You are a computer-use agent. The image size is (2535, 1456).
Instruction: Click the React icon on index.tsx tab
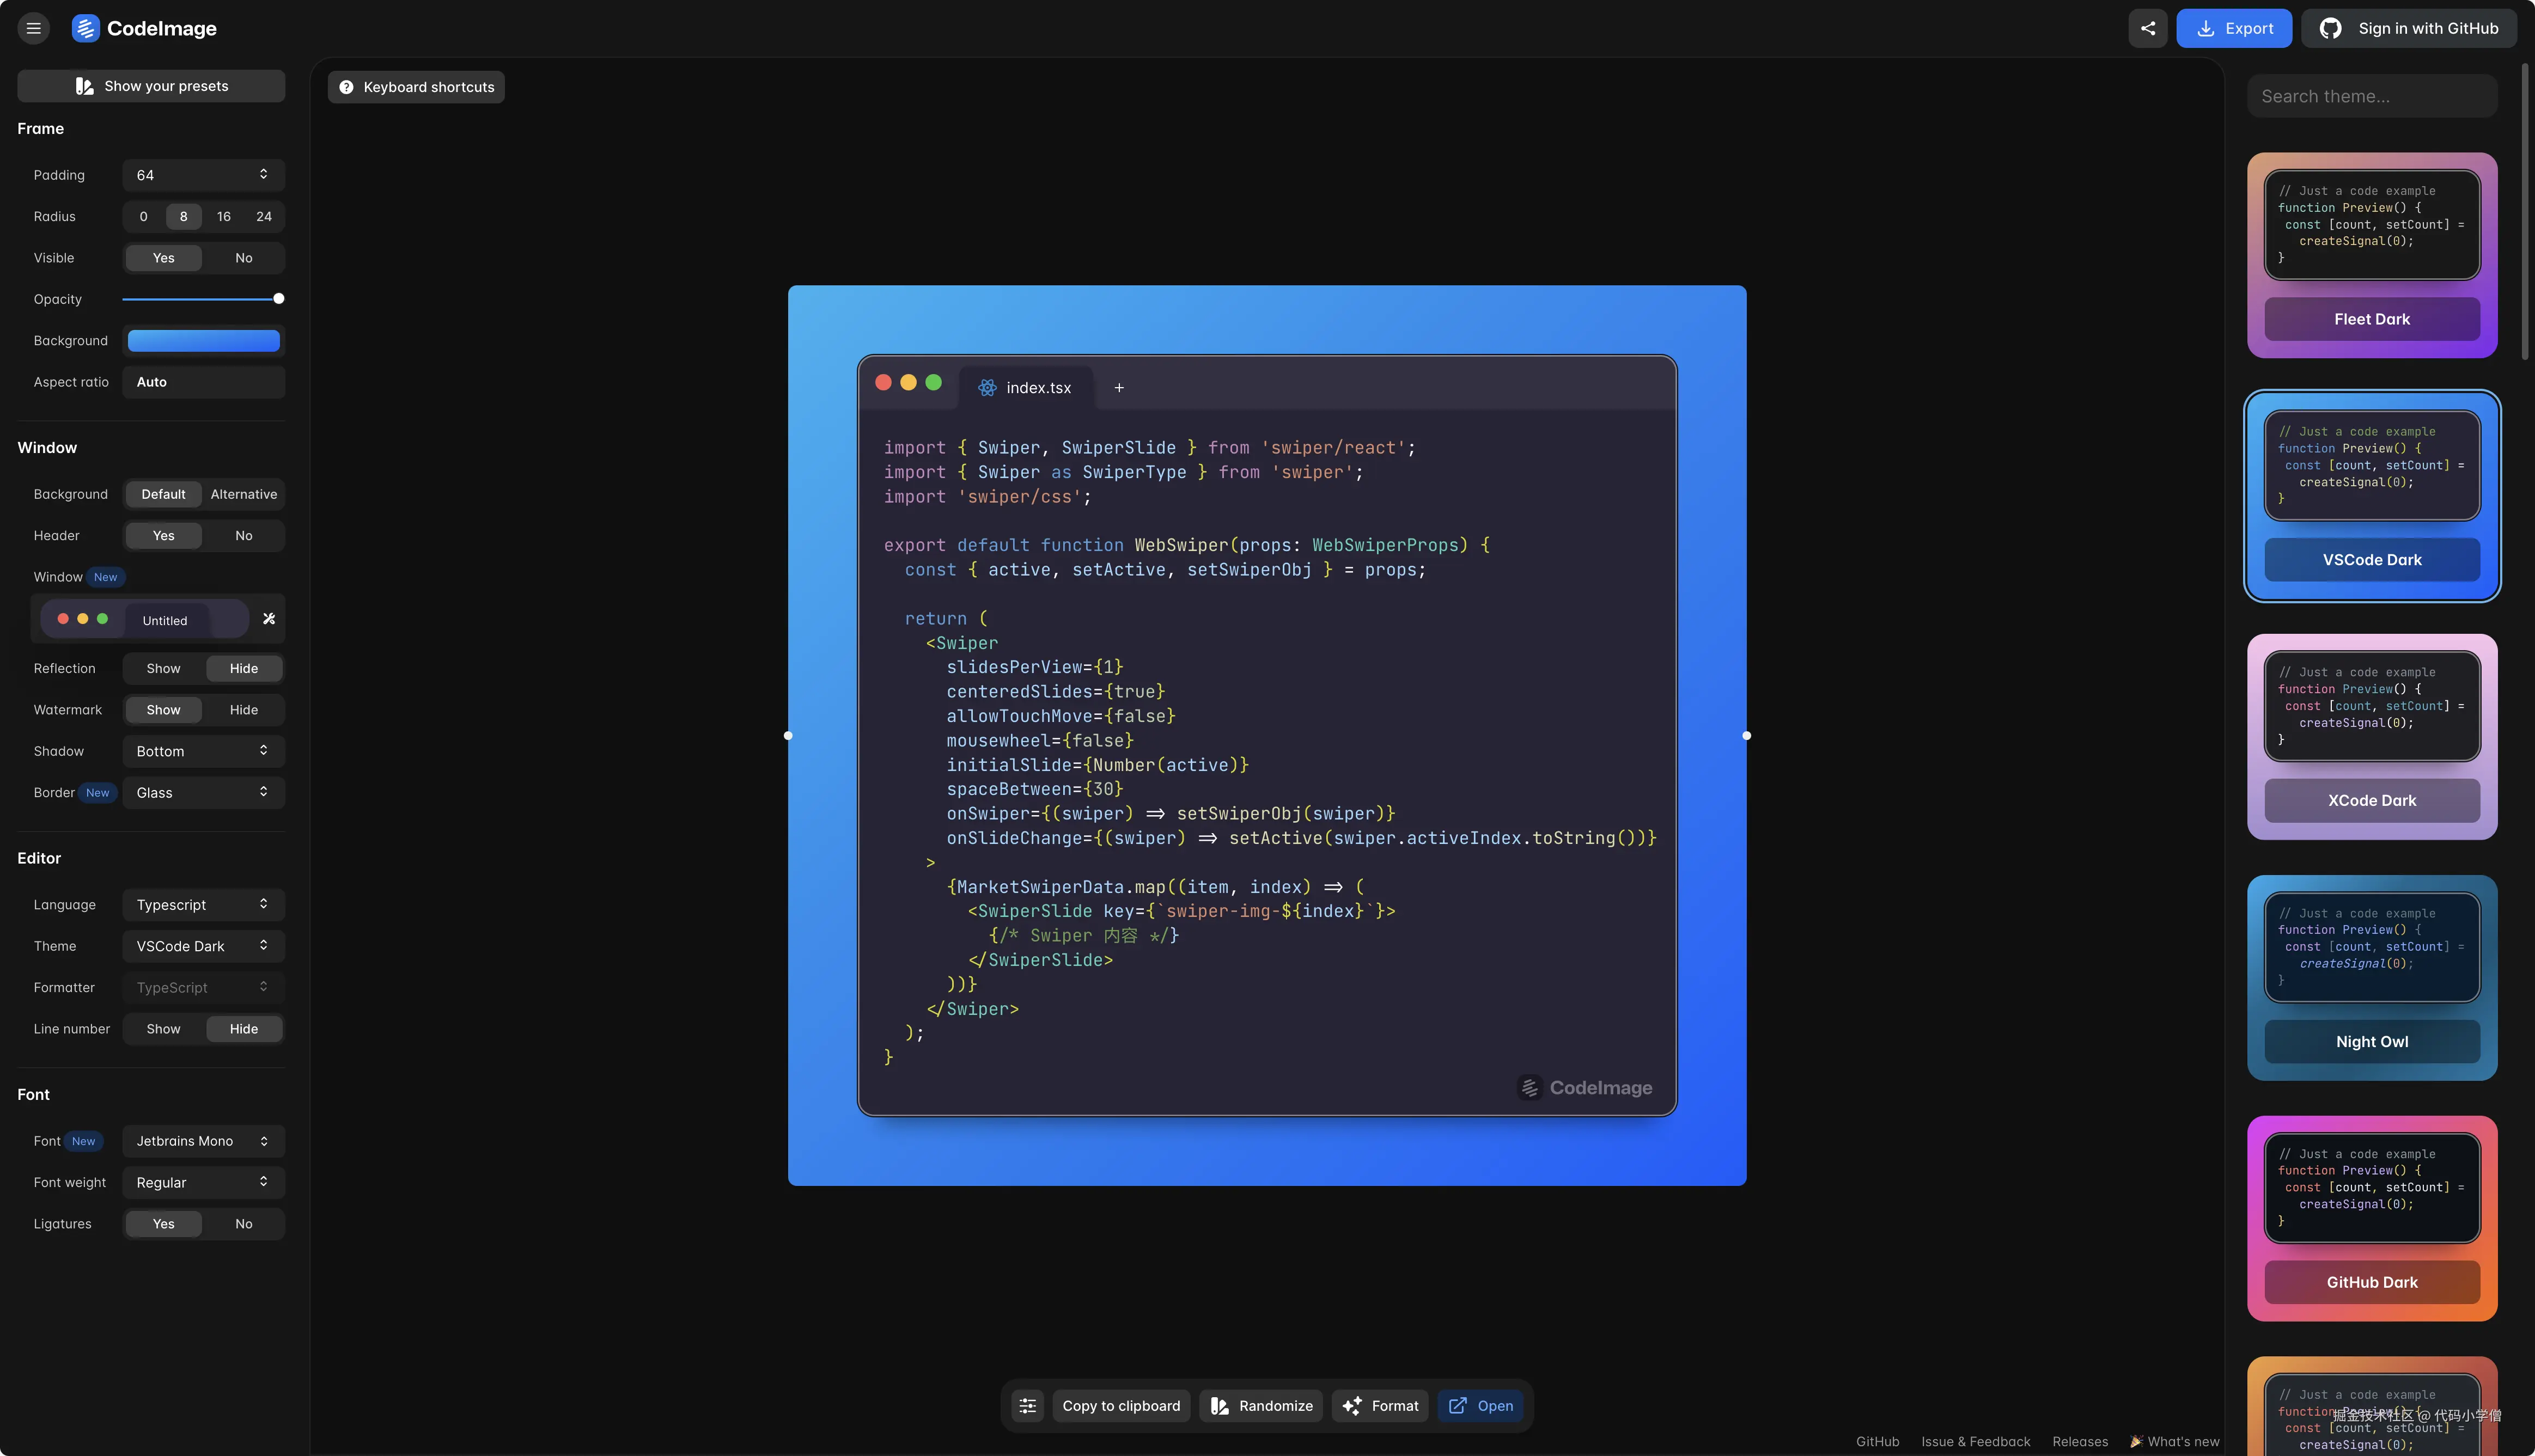tap(988, 388)
